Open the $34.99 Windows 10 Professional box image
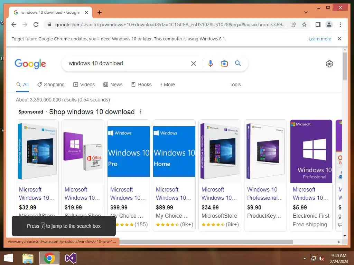The image size is (354, 265). (220, 151)
